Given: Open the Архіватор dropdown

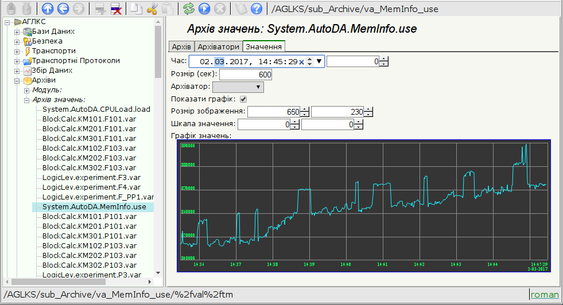Looking at the screenshot, I should coord(238,87).
